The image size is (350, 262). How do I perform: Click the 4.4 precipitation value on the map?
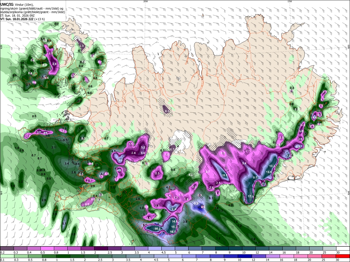click(46, 133)
